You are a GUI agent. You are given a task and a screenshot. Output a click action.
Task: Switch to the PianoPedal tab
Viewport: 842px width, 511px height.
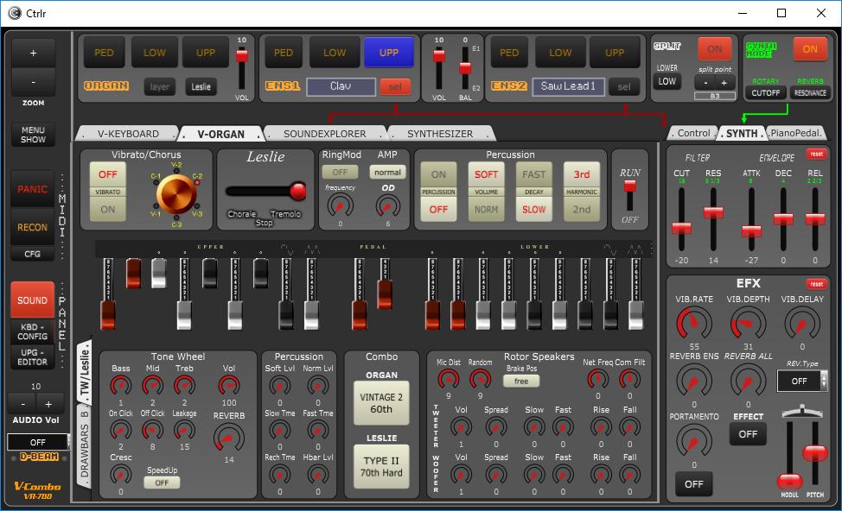pyautogui.click(x=795, y=133)
